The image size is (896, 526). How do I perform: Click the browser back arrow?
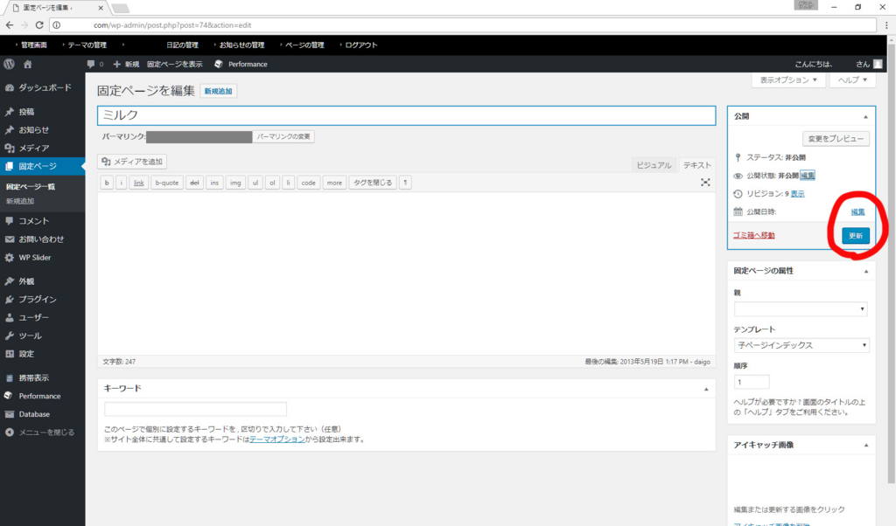[x=10, y=25]
